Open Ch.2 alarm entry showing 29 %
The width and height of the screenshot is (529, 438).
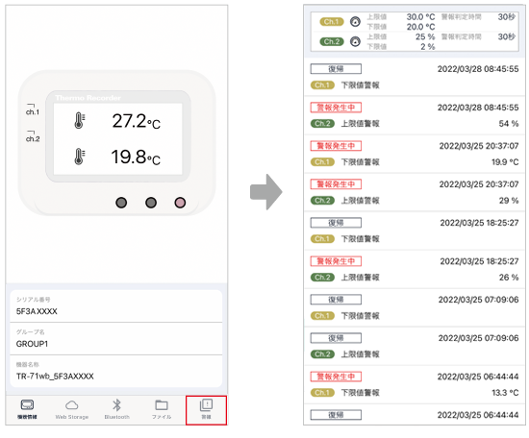click(x=415, y=192)
